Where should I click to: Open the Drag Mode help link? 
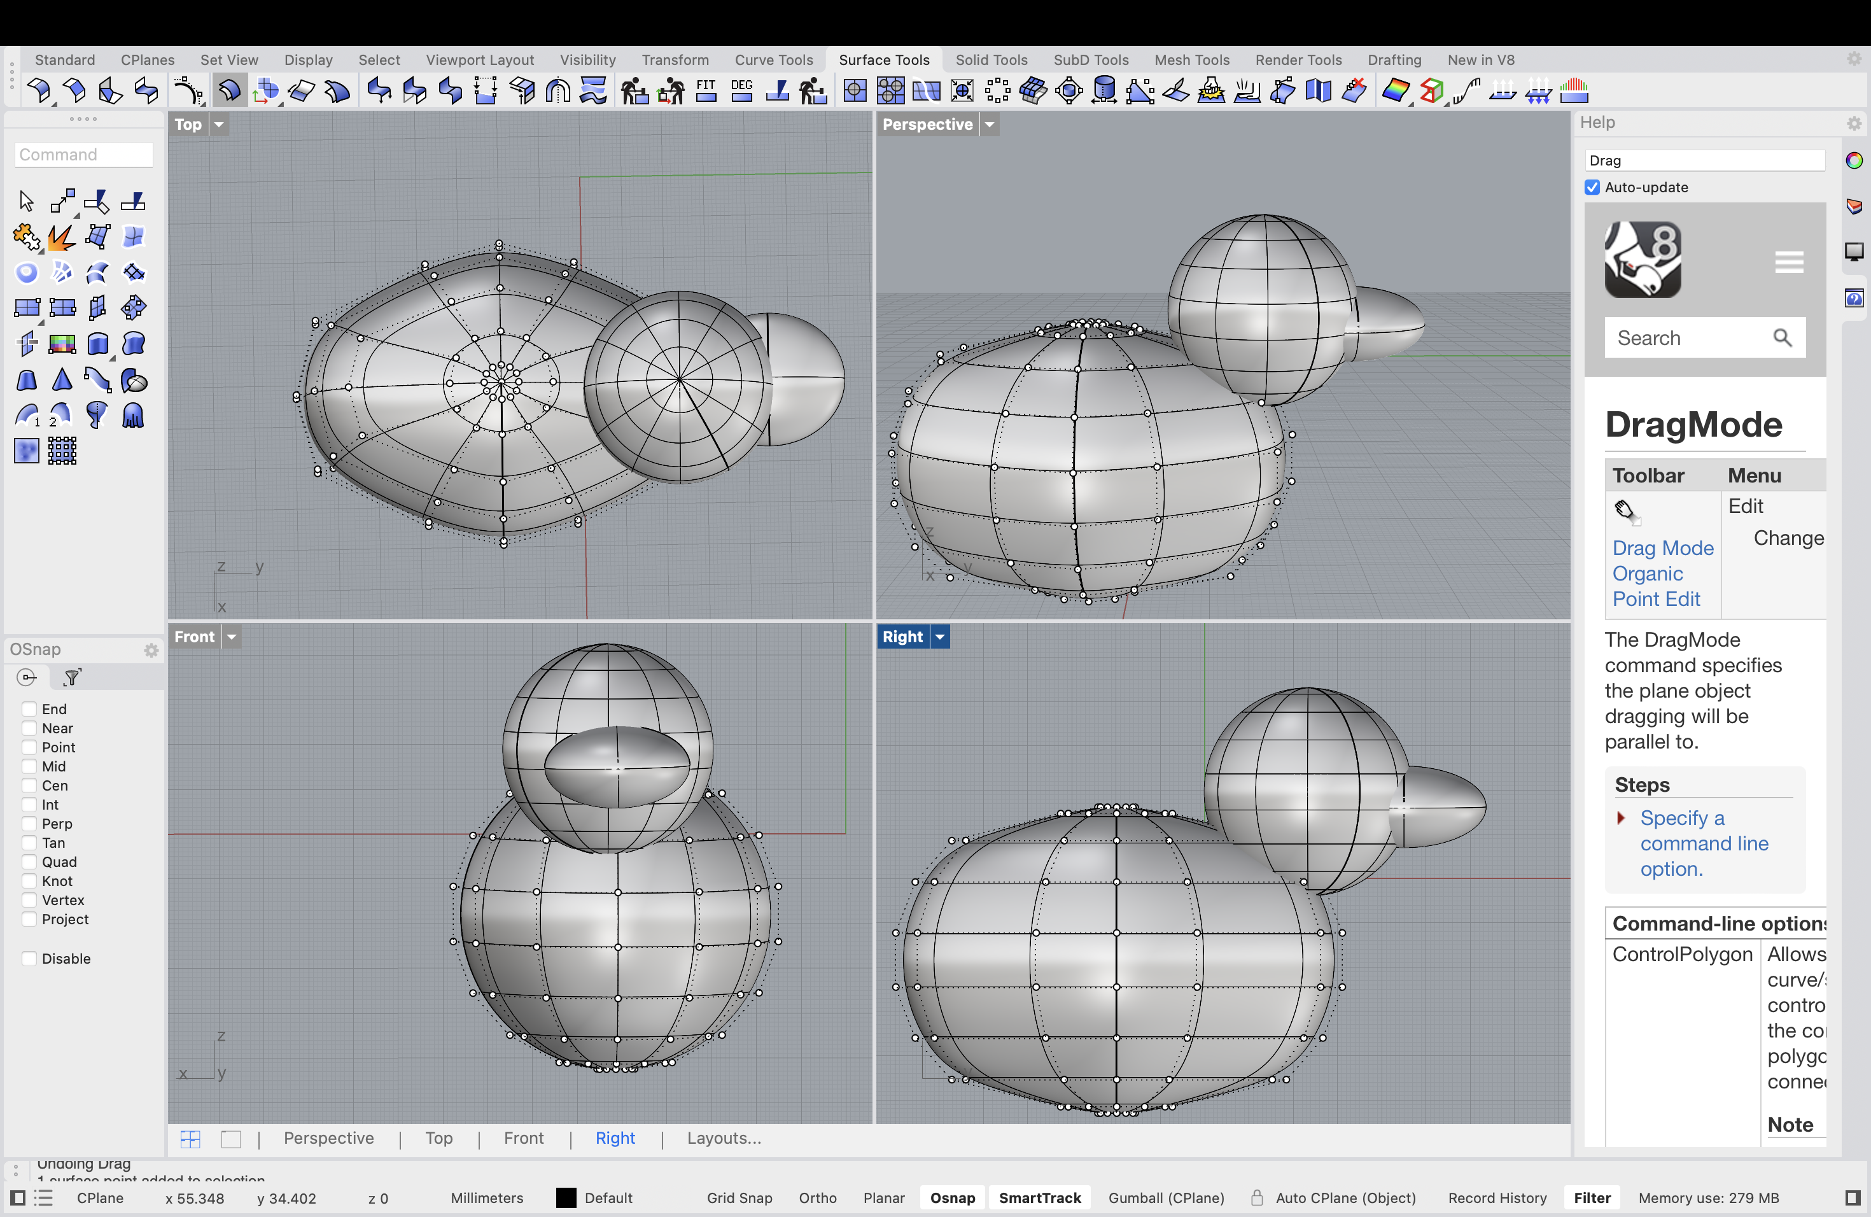pyautogui.click(x=1663, y=548)
